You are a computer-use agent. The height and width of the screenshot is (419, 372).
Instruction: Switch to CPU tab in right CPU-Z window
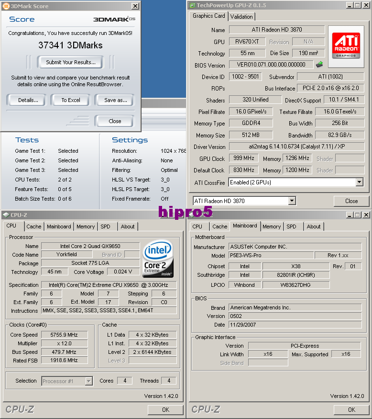[x=197, y=226]
